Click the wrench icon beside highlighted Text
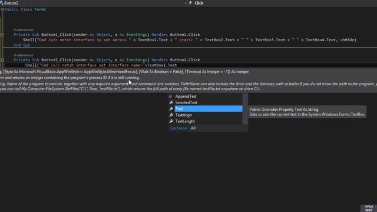 tap(171, 108)
